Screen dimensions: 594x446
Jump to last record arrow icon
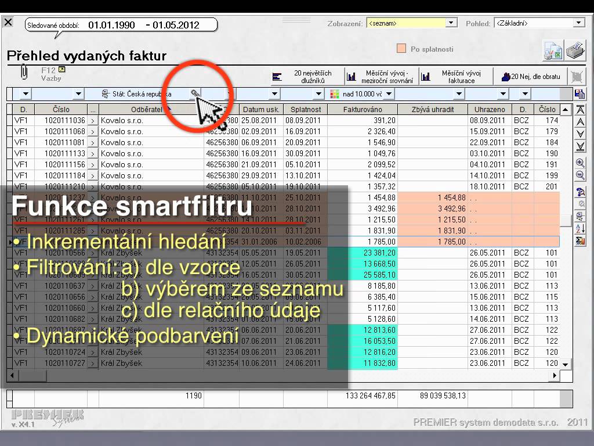click(x=580, y=146)
